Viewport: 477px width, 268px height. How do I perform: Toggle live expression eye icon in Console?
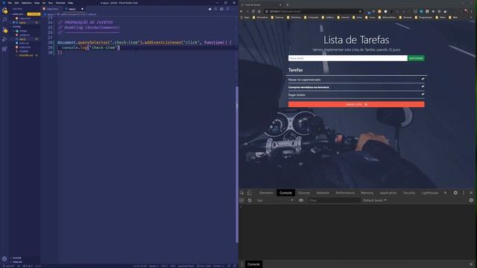(301, 200)
